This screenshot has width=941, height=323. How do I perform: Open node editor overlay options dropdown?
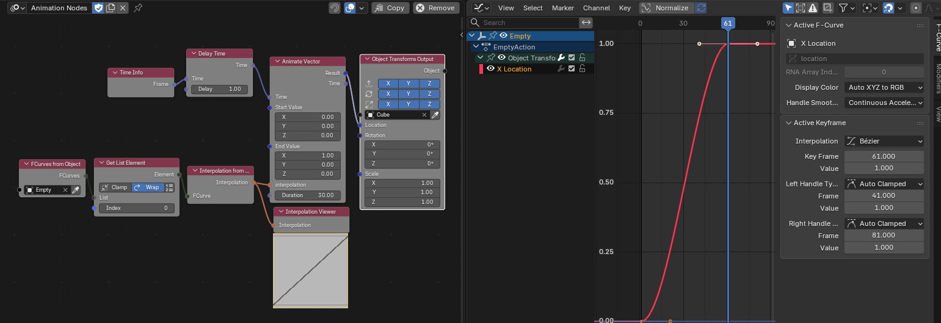tap(362, 8)
